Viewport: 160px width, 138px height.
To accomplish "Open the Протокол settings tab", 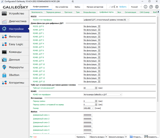I will pyautogui.click(x=68, y=12).
